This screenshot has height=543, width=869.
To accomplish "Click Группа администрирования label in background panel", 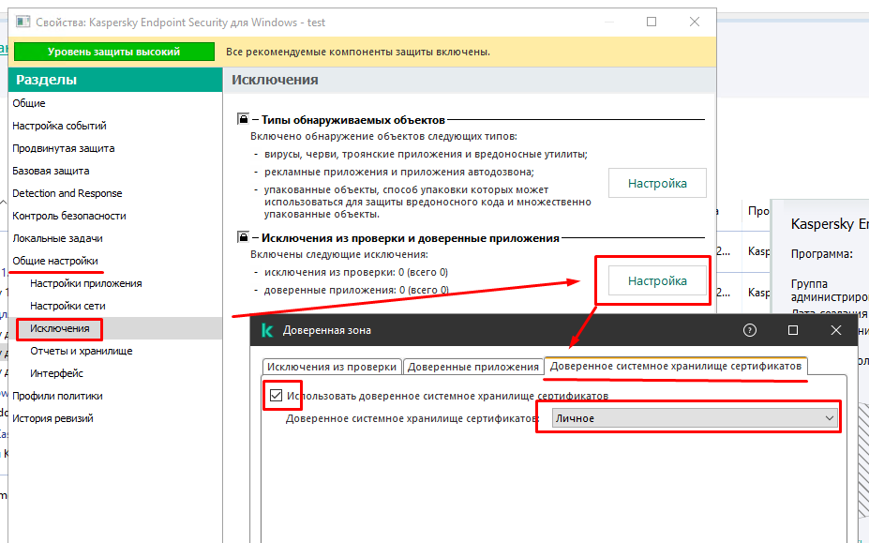I will (x=830, y=291).
